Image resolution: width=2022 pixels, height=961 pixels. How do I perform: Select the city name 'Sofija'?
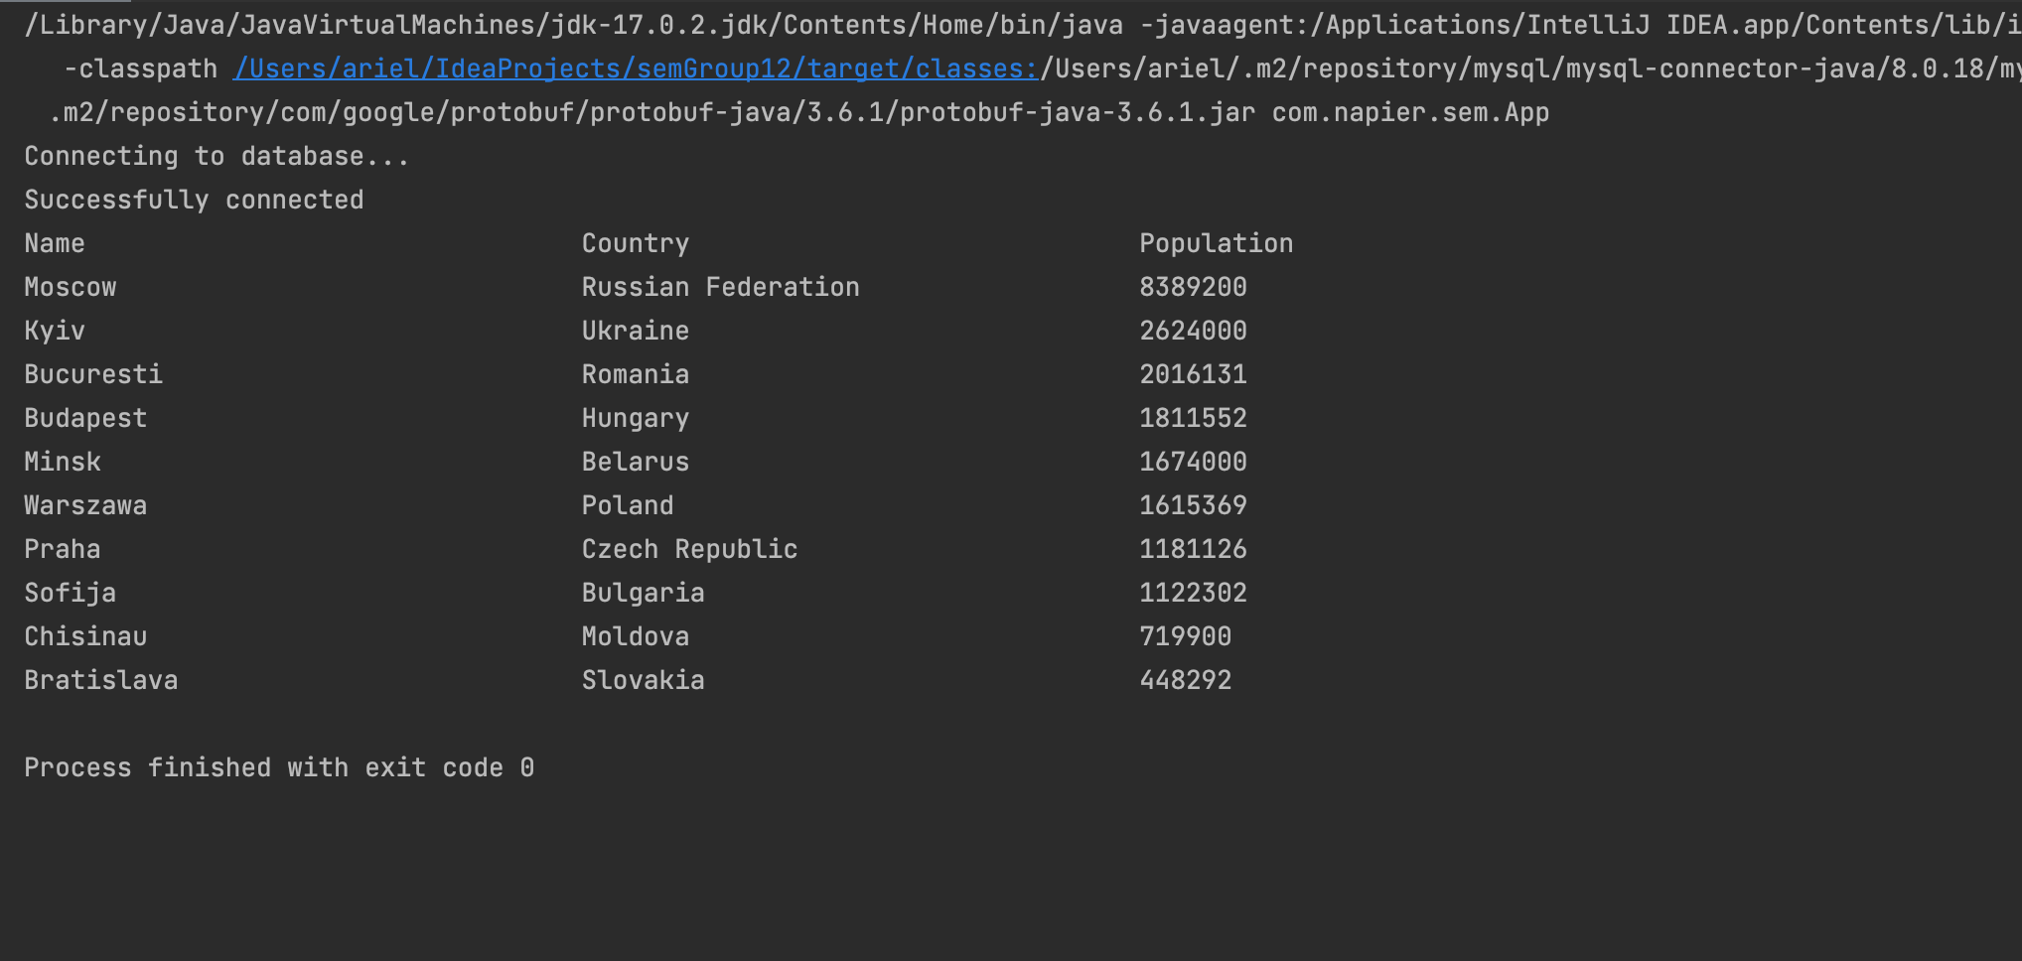pos(71,593)
